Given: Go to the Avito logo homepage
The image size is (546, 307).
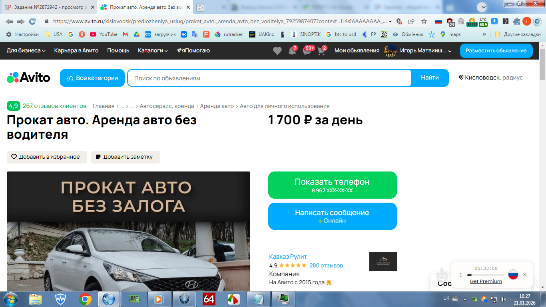Looking at the screenshot, I should 28,78.
